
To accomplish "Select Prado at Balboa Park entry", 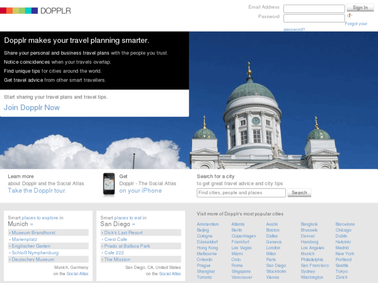I will [x=127, y=246].
